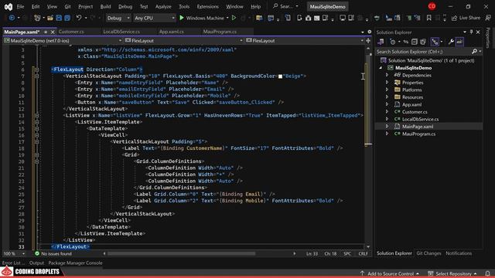The height and width of the screenshot is (278, 495).
Task: Select MainPage.xaml in Solution Explorer
Action: coord(418,127)
